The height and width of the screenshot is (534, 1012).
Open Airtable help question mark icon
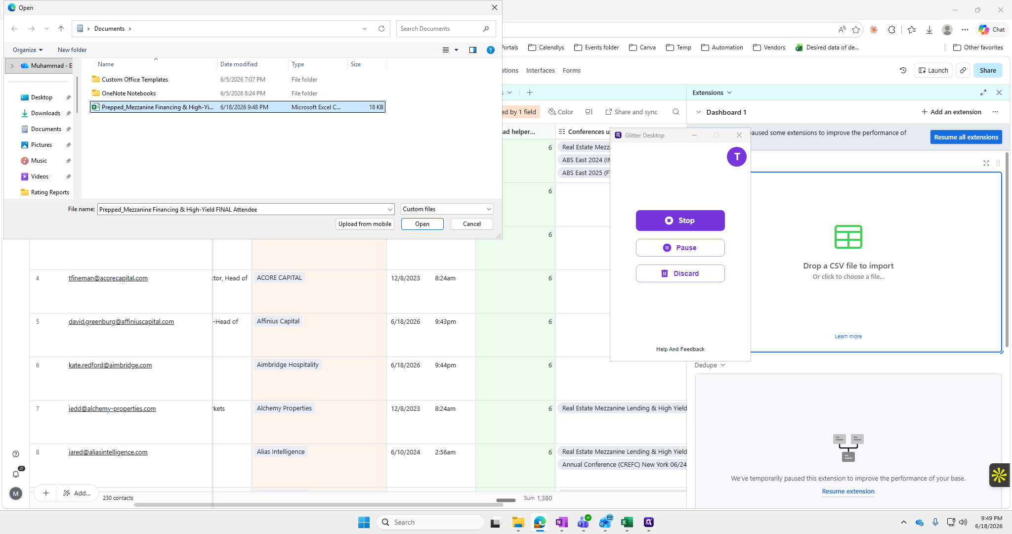click(x=16, y=454)
